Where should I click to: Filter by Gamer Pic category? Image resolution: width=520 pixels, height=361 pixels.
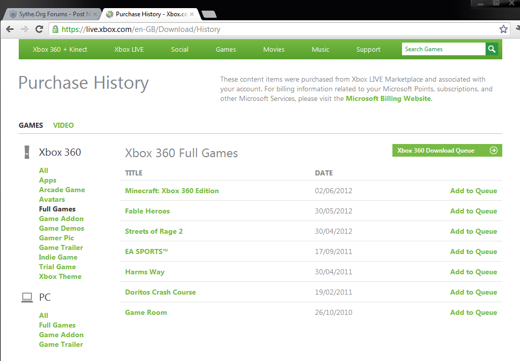(56, 238)
